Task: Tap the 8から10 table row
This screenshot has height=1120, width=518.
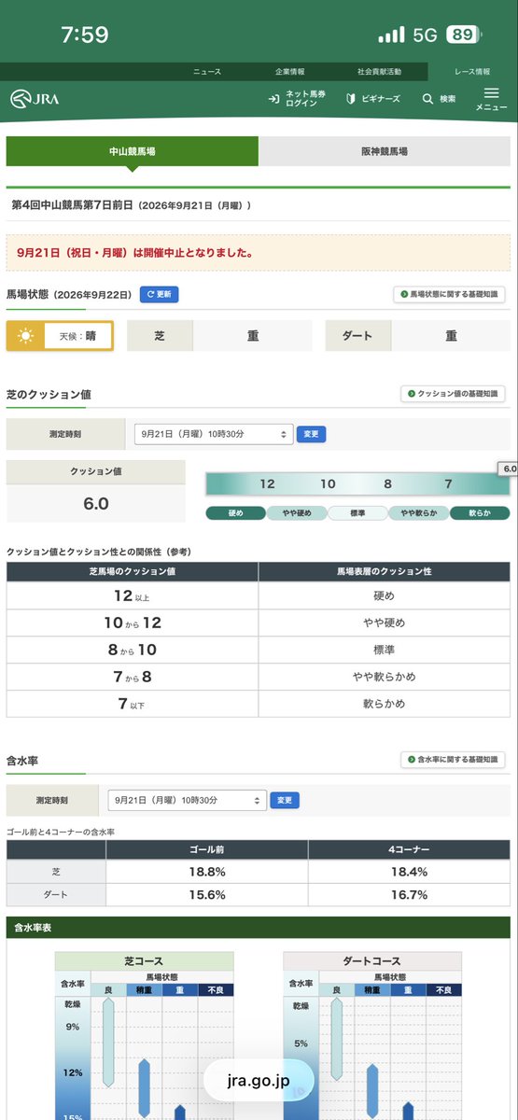Action: click(x=259, y=650)
